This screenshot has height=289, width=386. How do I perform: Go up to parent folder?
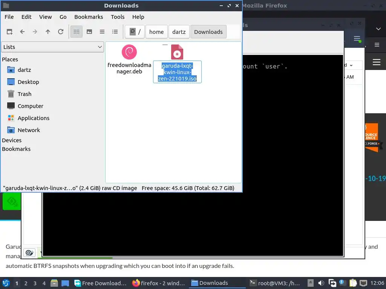coord(48,32)
